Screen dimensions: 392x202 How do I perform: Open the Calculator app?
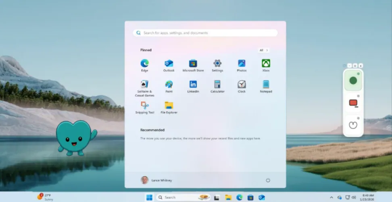coord(217,87)
